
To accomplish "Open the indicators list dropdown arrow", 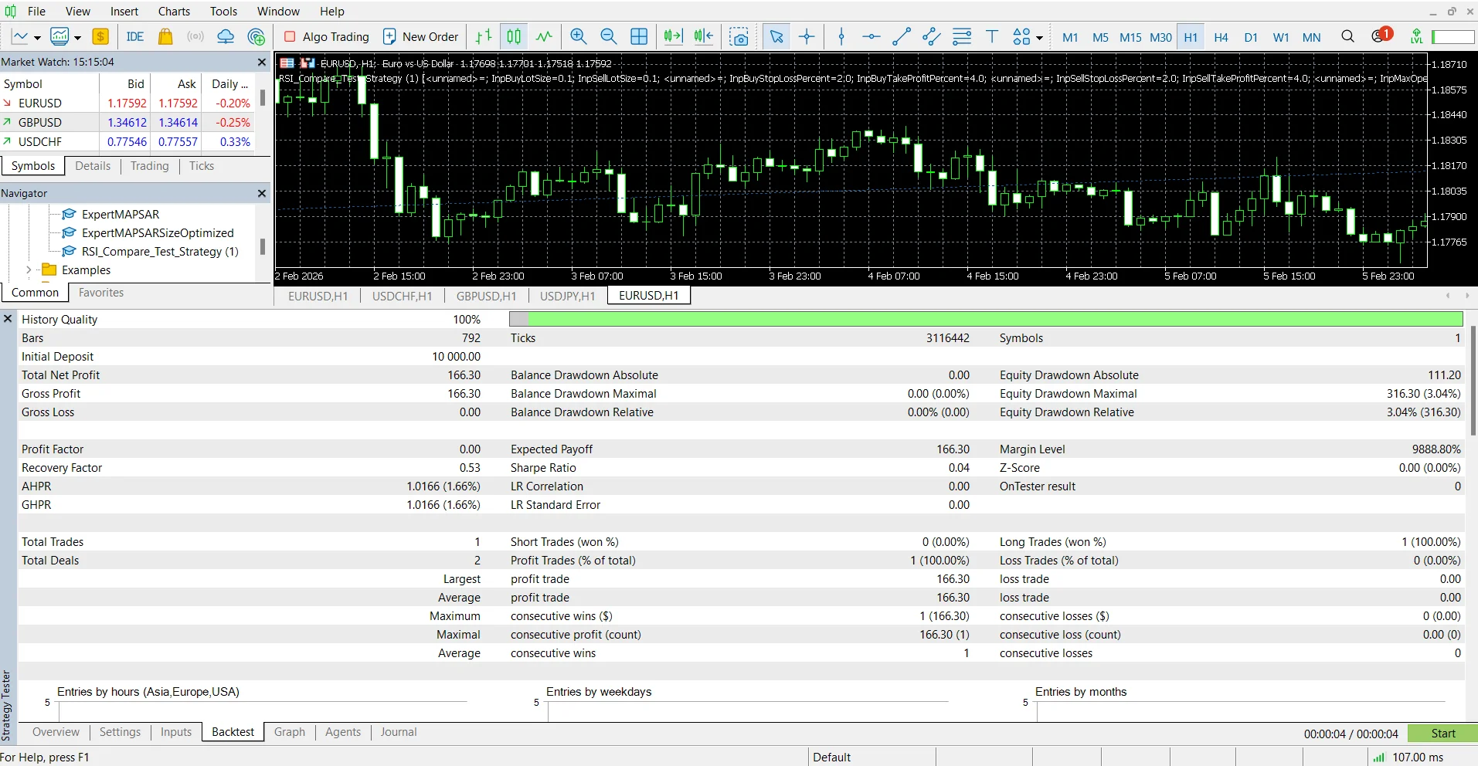I will [77, 37].
